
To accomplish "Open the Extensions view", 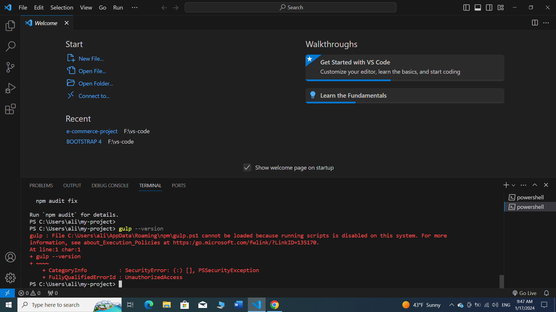I will pos(10,109).
